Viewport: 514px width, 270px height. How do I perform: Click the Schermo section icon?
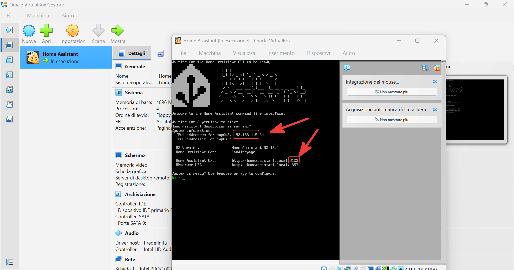click(118, 155)
